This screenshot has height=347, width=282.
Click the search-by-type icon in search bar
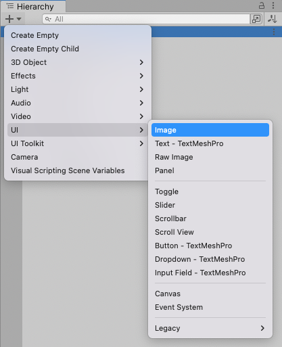click(x=256, y=19)
